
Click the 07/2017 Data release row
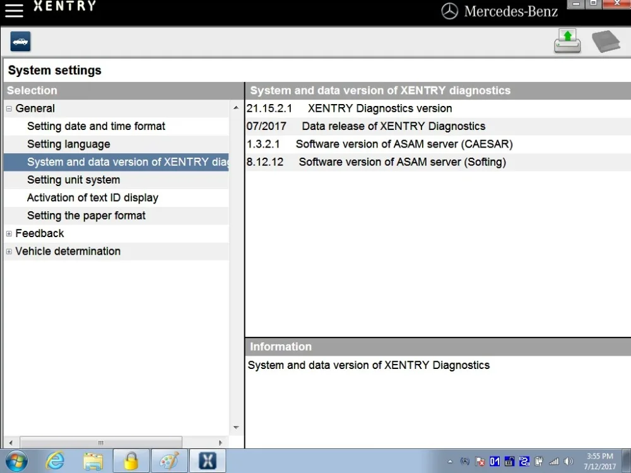438,126
